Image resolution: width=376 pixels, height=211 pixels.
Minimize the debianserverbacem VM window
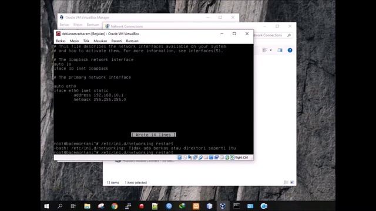(x=222, y=34)
